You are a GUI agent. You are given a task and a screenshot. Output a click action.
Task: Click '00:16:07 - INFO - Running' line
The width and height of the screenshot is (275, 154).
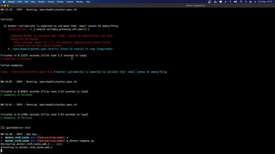tap(39, 82)
